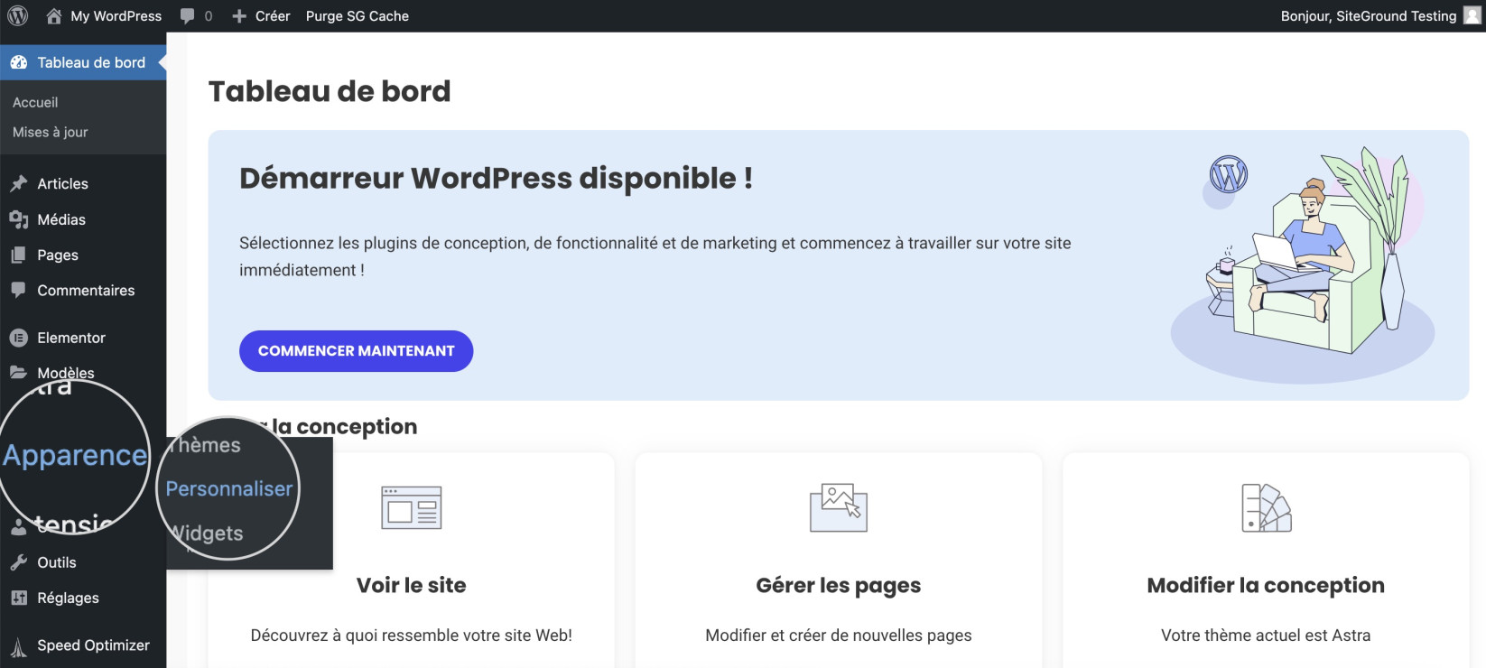Open the Pages menu

(x=58, y=255)
